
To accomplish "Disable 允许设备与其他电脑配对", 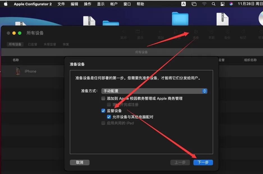I will coord(109,117).
